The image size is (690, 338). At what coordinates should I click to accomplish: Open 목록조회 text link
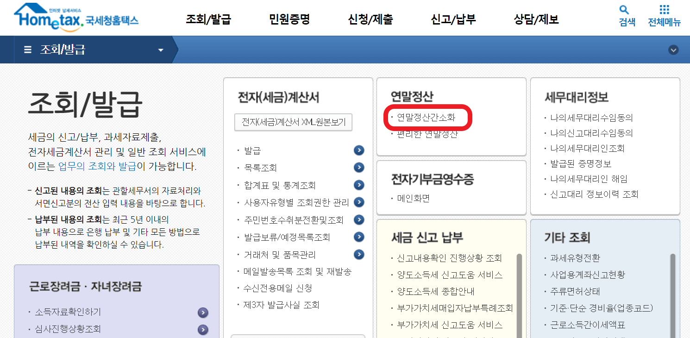point(260,168)
